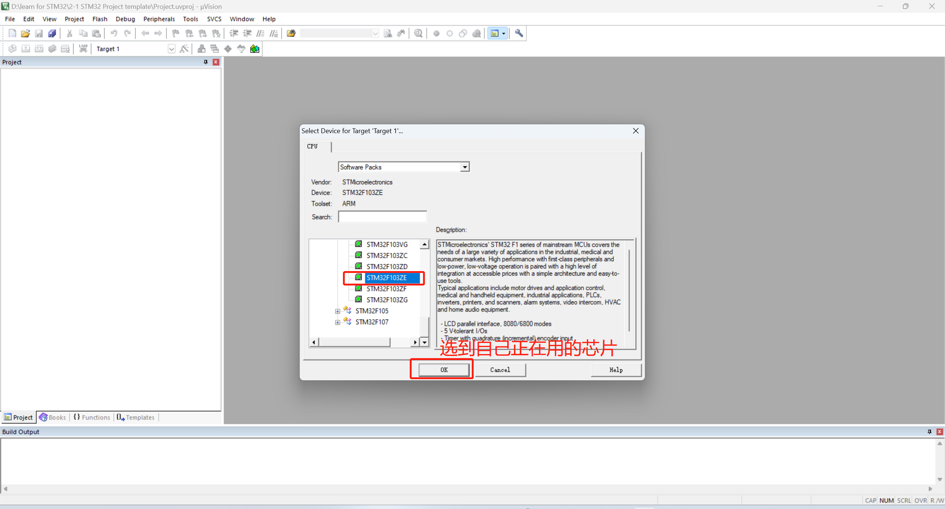Click the Configuration wrench icon
The height and width of the screenshot is (509, 945).
pos(519,34)
